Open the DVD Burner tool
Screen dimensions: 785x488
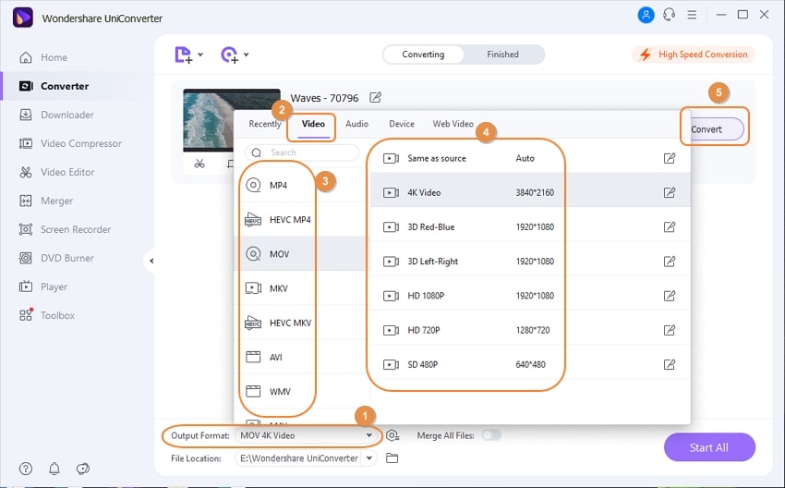56,258
